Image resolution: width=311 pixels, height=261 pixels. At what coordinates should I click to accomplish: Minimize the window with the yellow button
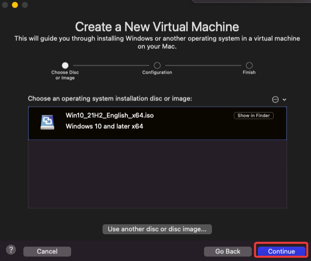[15, 5]
